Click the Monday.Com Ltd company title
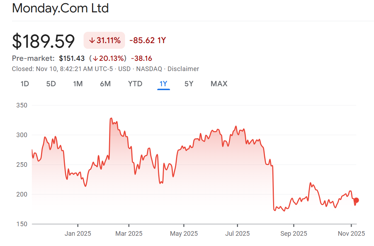The width and height of the screenshot is (374, 246). pos(60,8)
